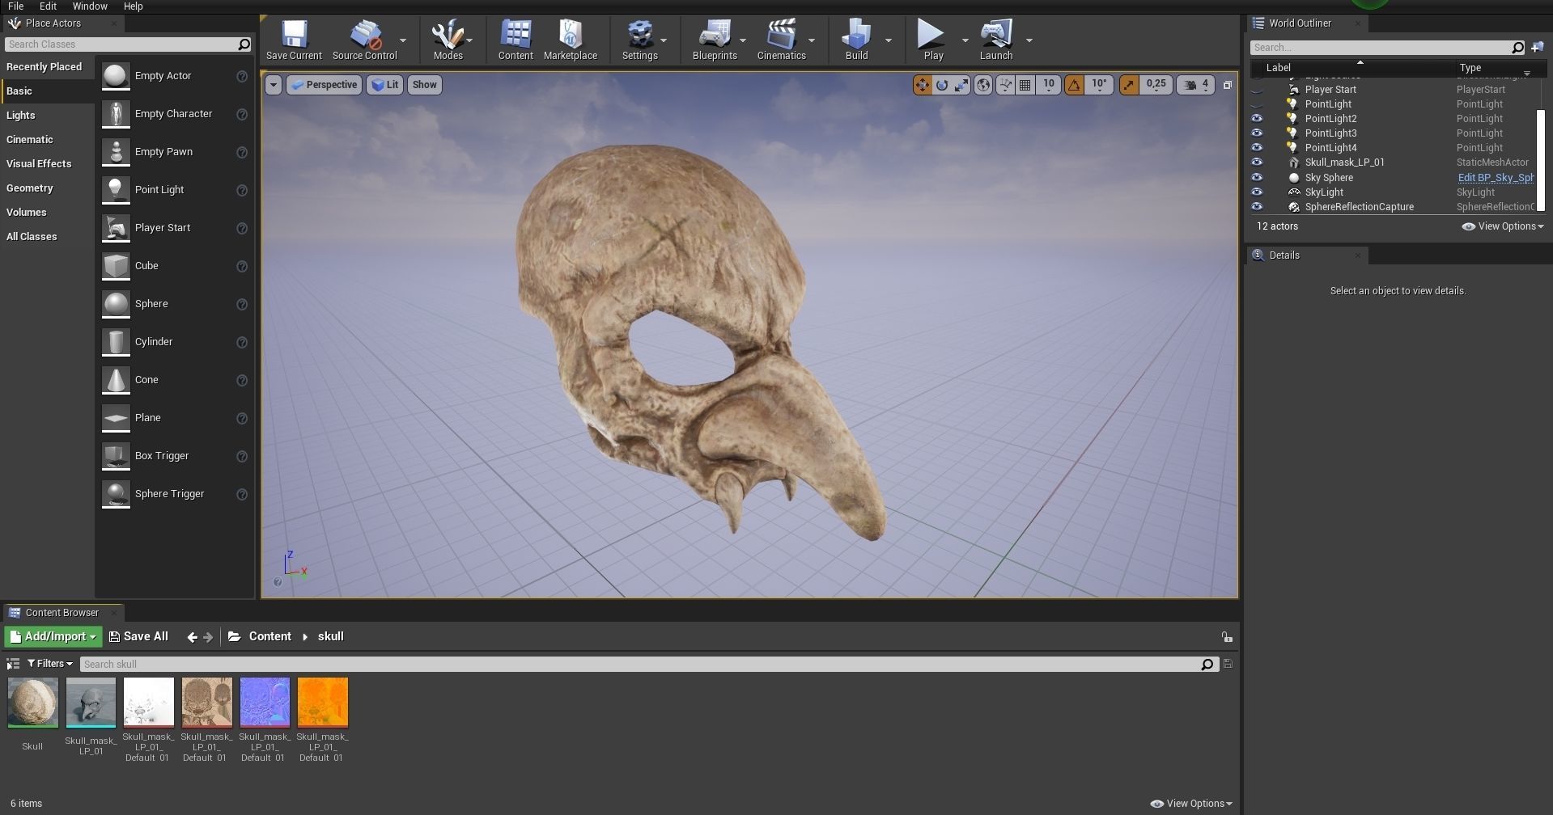Show help for Empty Character
Screen dimensions: 1553x815
[241, 114]
